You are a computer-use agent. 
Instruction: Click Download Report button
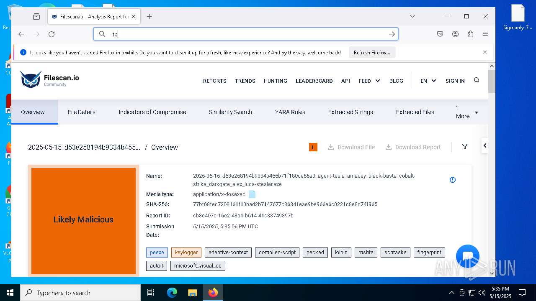413,147
